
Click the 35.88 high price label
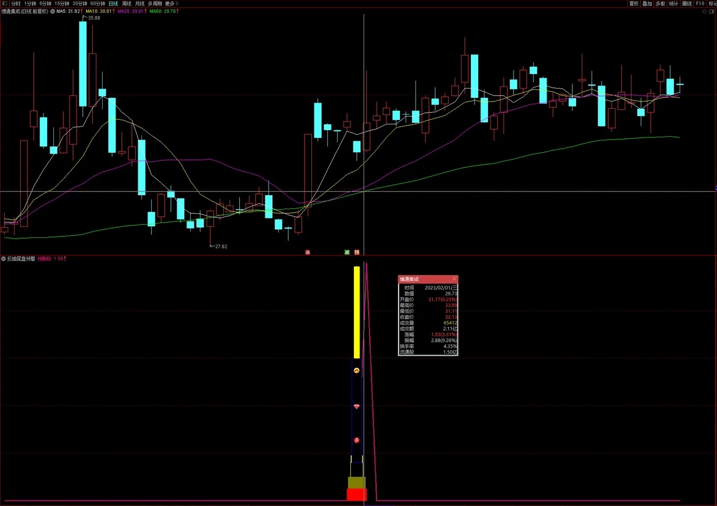coord(94,18)
